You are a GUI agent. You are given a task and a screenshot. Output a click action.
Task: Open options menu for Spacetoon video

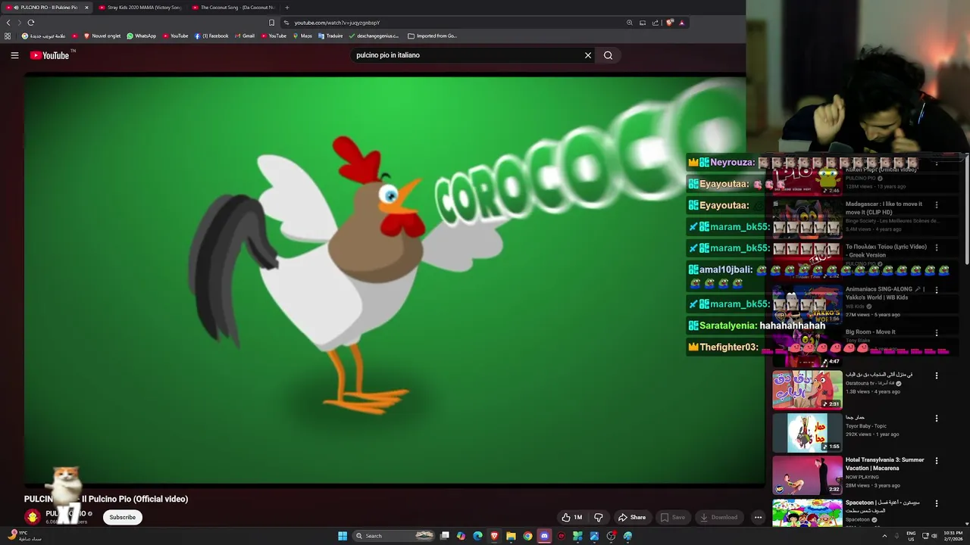937,503
